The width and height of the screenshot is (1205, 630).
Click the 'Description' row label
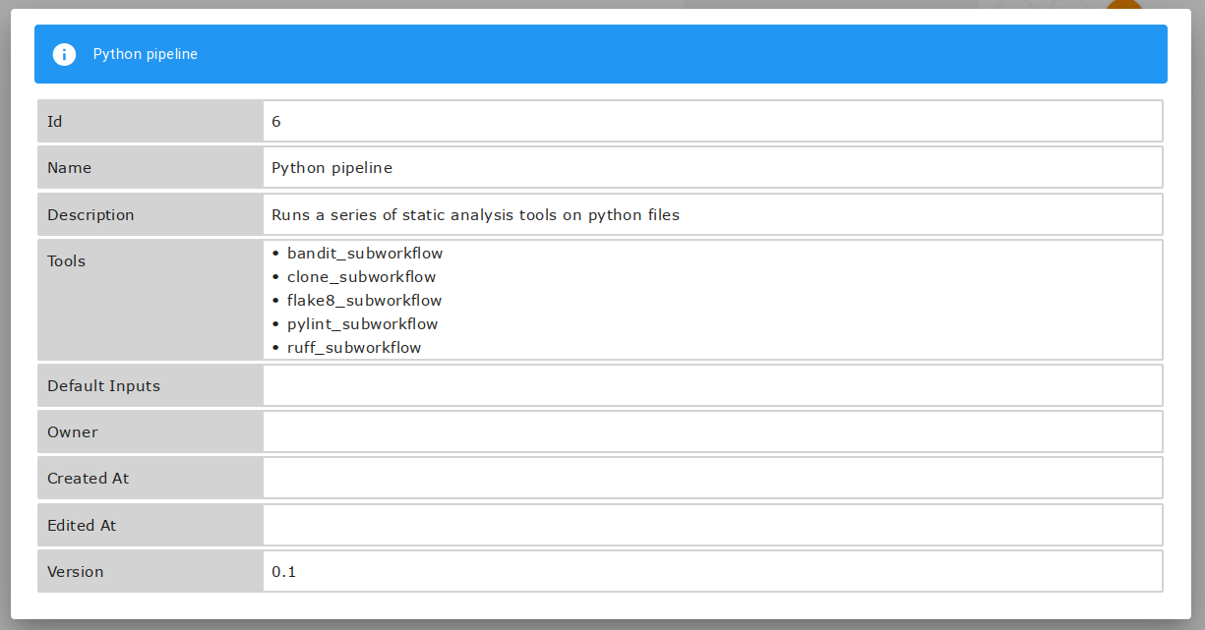pyautogui.click(x=90, y=214)
